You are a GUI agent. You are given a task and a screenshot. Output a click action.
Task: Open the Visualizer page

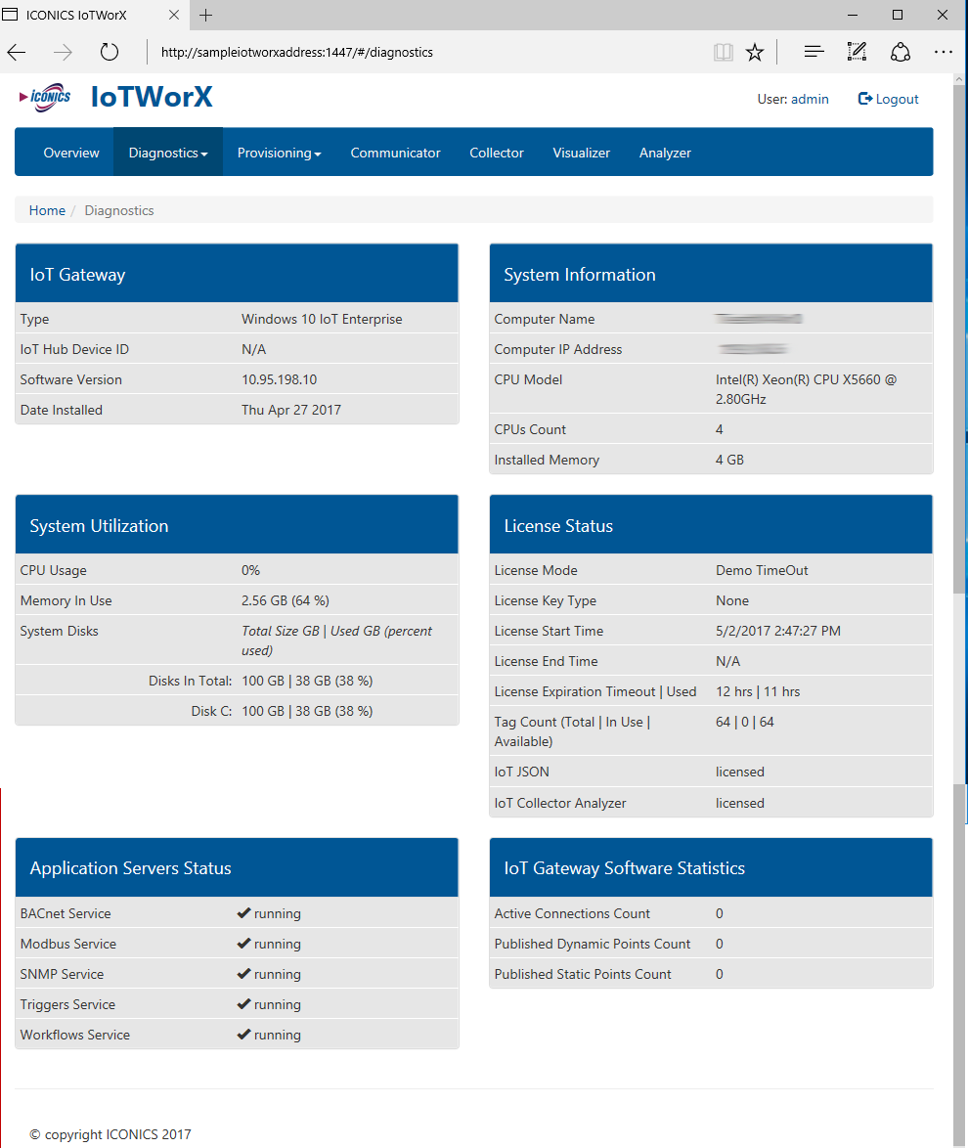[x=581, y=153]
